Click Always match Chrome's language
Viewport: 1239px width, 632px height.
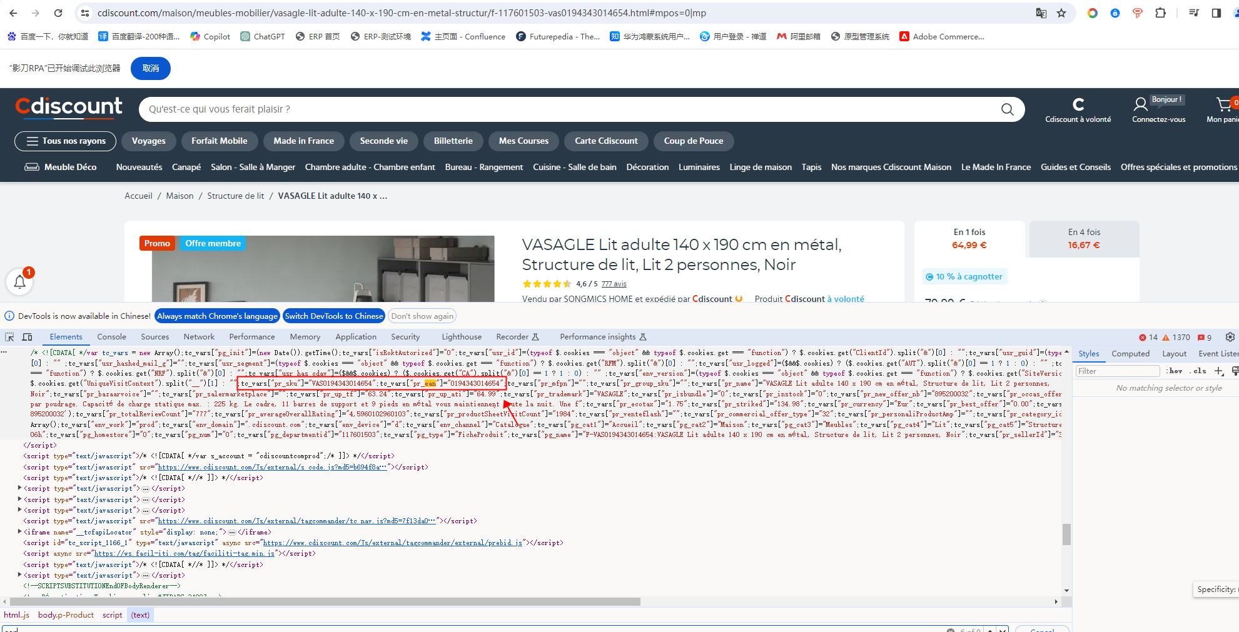click(217, 316)
